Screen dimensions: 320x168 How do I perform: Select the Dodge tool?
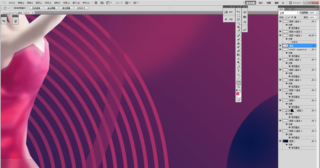point(238,63)
